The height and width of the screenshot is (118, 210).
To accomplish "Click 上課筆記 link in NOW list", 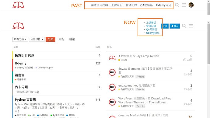I will click(151, 23).
